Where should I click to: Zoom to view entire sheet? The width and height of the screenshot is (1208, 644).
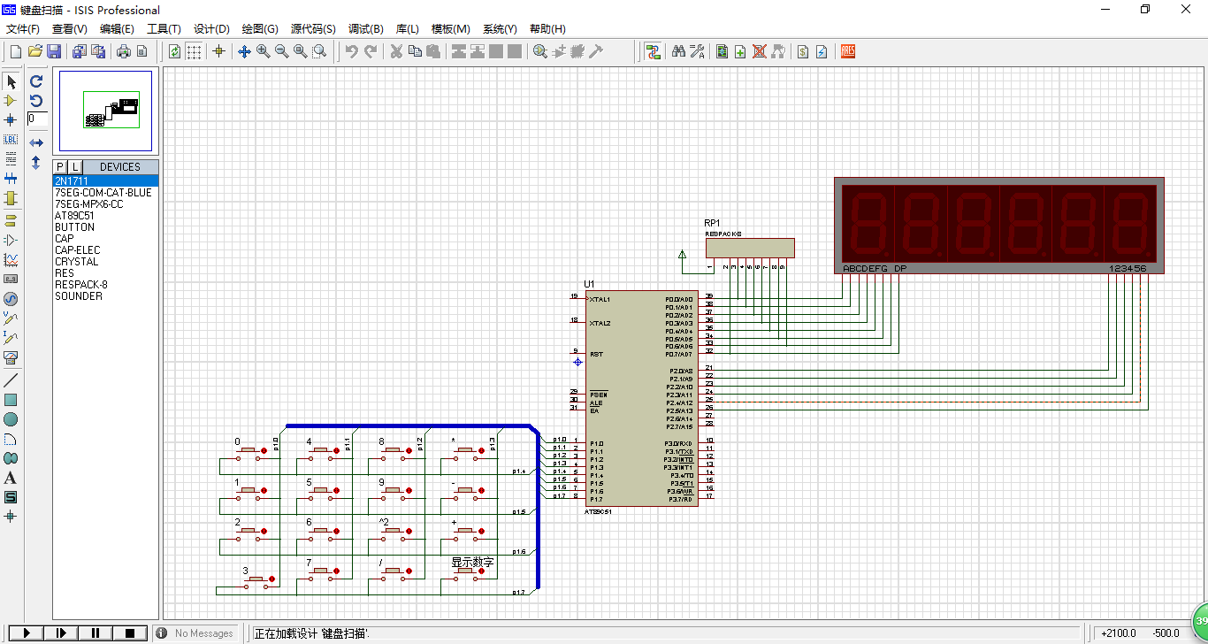[x=301, y=51]
